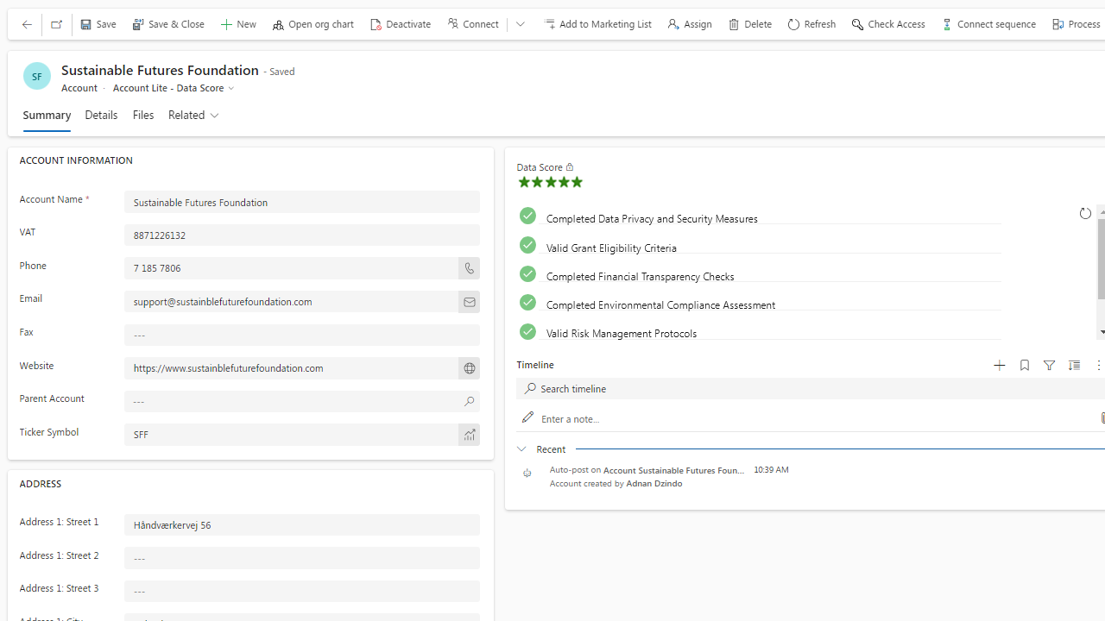Refresh the Data Score checklist

pyautogui.click(x=1085, y=213)
